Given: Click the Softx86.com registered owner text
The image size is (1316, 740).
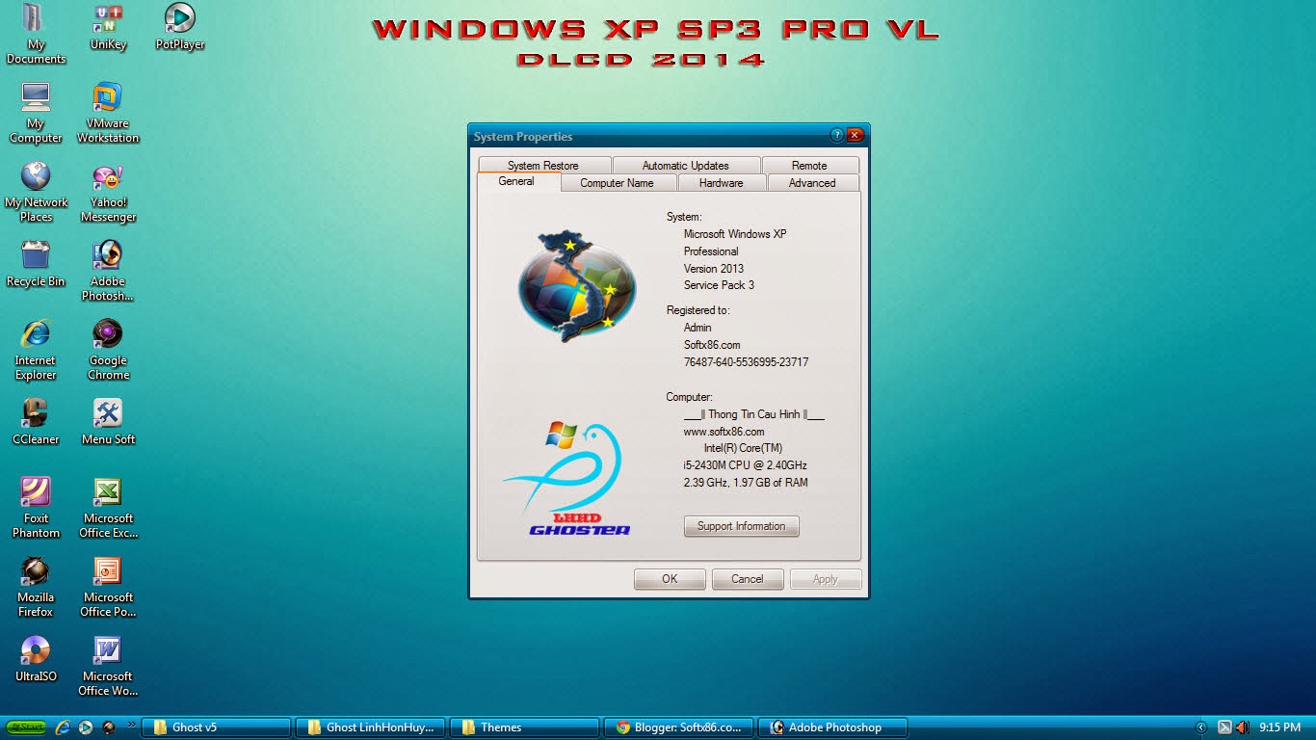Looking at the screenshot, I should [712, 345].
